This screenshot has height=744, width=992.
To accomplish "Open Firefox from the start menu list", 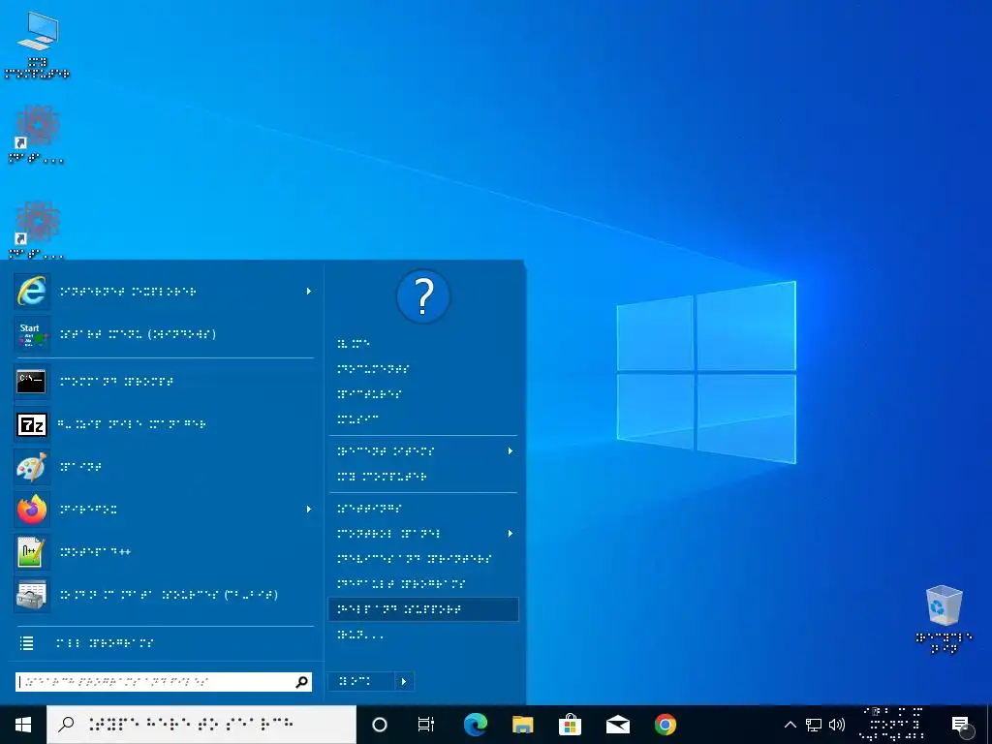I will (163, 510).
